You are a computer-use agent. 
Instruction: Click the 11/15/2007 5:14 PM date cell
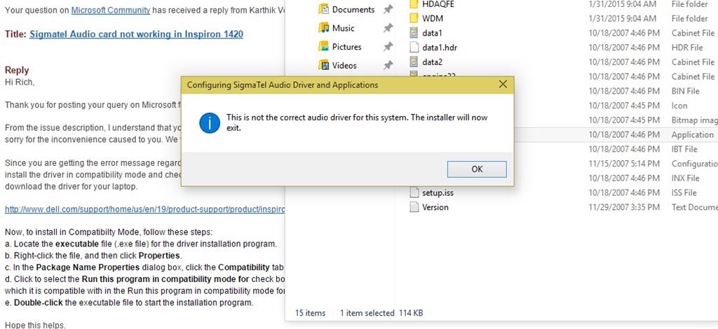tap(624, 164)
